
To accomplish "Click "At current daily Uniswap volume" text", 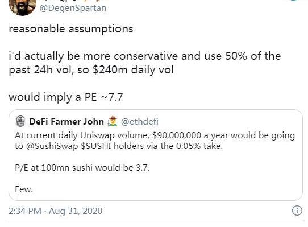I will click(81, 135).
